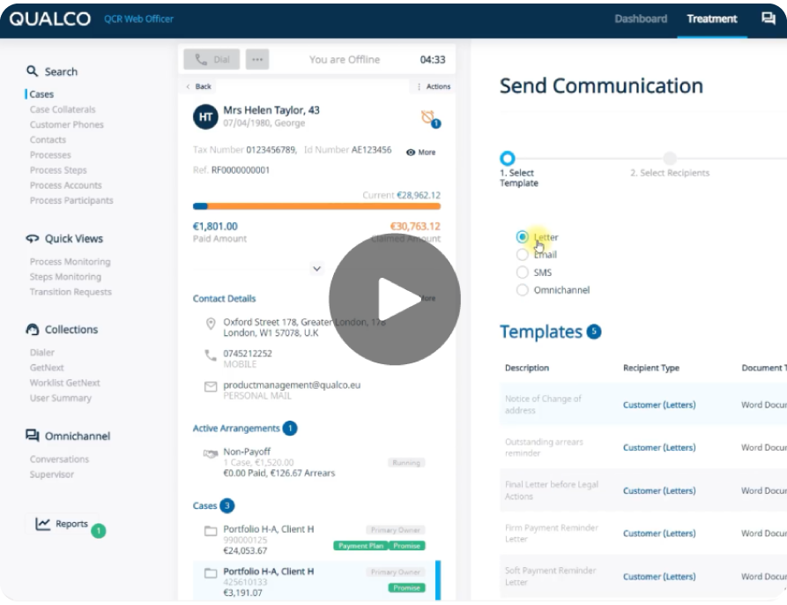This screenshot has width=787, height=605.
Task: Switch to the Dashboard tab
Action: pos(641,19)
